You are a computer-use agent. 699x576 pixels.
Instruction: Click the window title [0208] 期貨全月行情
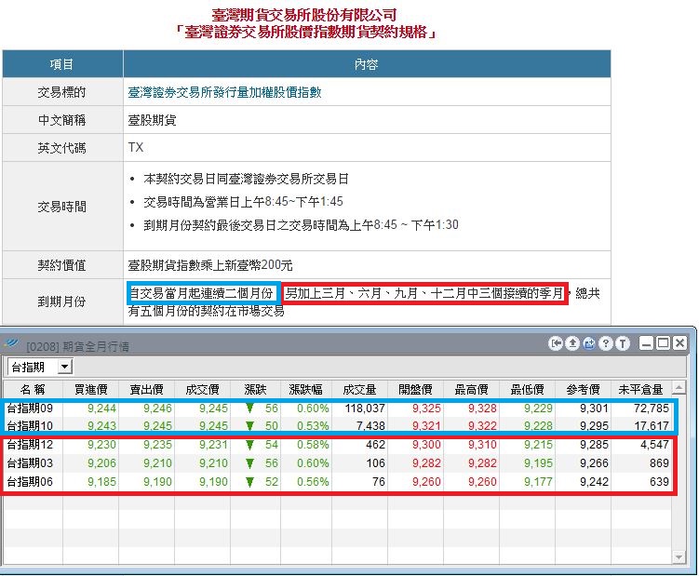tap(77, 346)
